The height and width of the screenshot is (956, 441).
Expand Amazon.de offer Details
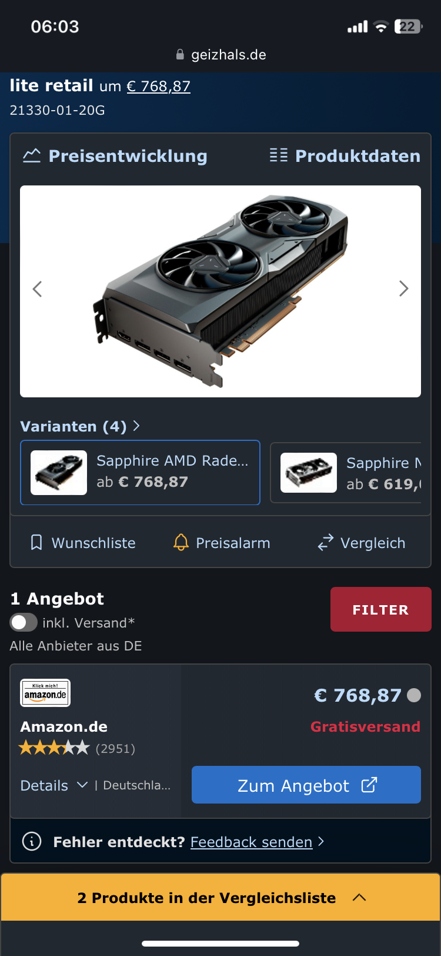pyautogui.click(x=54, y=785)
